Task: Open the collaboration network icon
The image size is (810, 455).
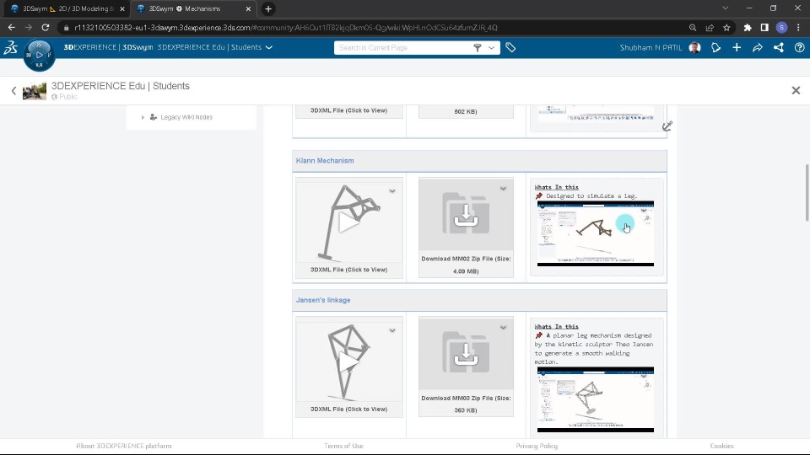Action: [779, 47]
